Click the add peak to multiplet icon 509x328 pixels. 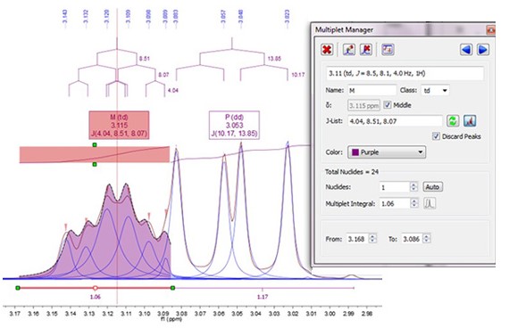pos(349,50)
